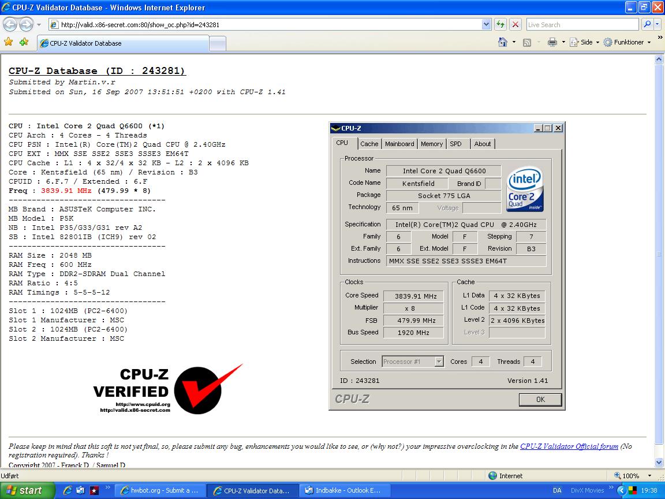Click page scrollbar up arrow
This screenshot has width=665, height=499.
click(659, 59)
